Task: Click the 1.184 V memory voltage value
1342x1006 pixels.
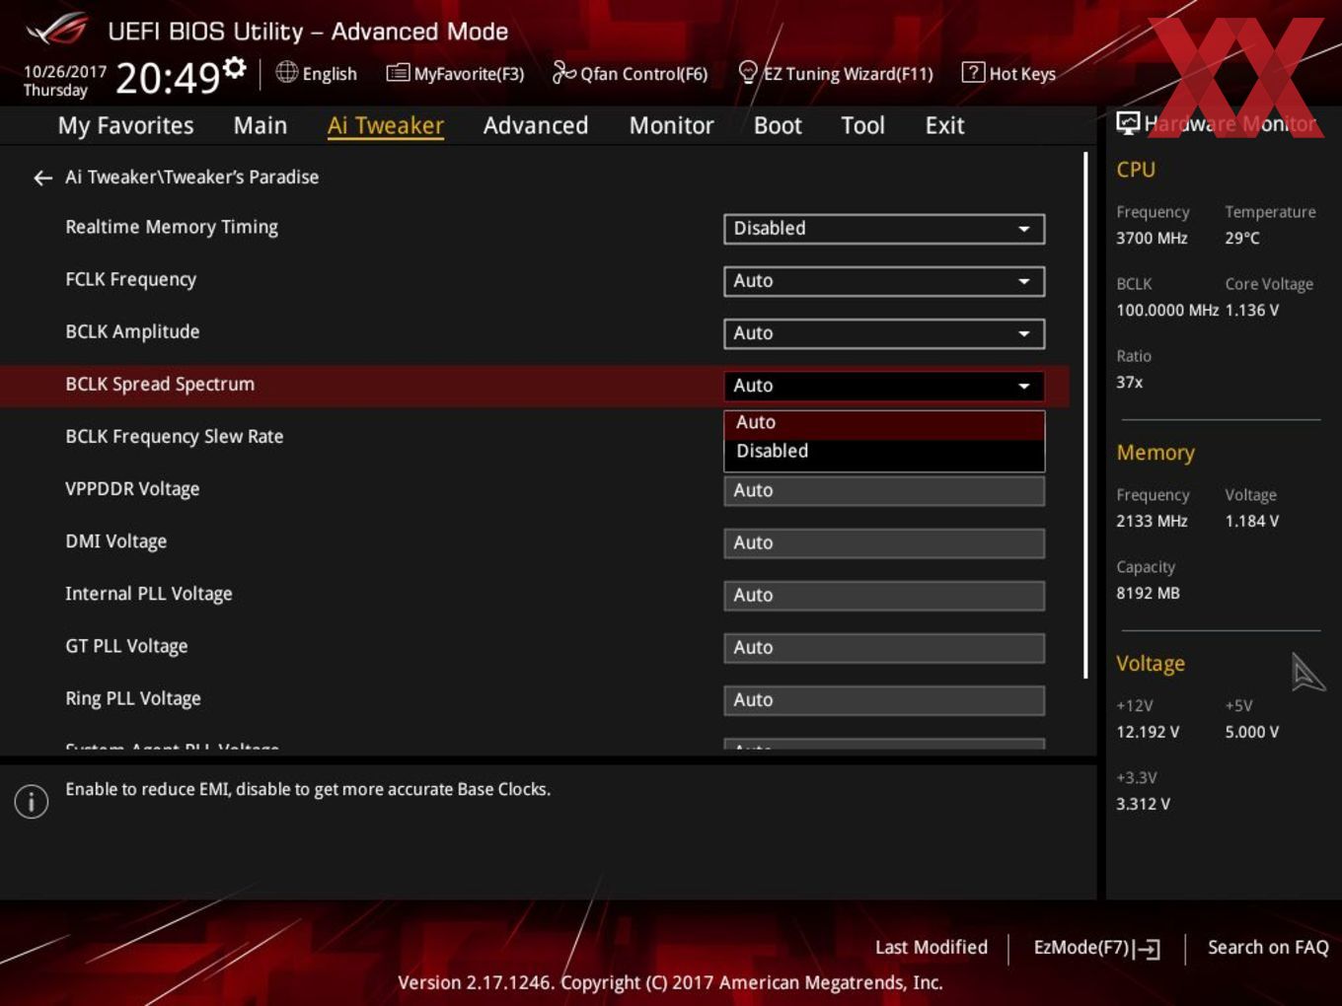Action: coord(1252,522)
